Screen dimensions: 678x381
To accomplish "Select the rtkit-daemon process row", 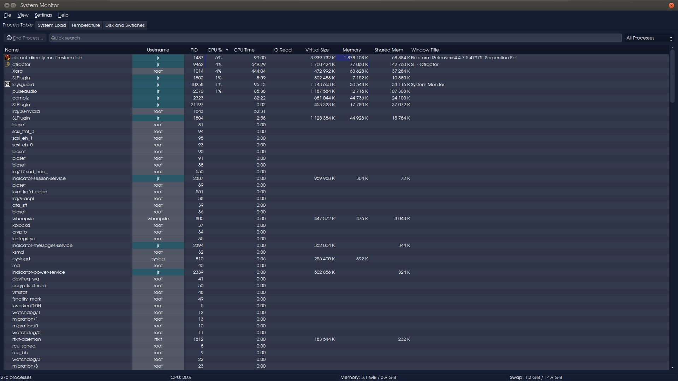I will (x=336, y=339).
